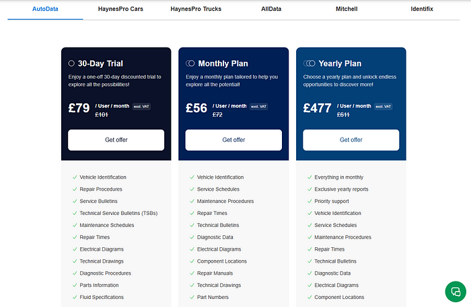Viewport: 471px width, 307px height.
Task: Select the AutoData tab
Action: tap(45, 9)
